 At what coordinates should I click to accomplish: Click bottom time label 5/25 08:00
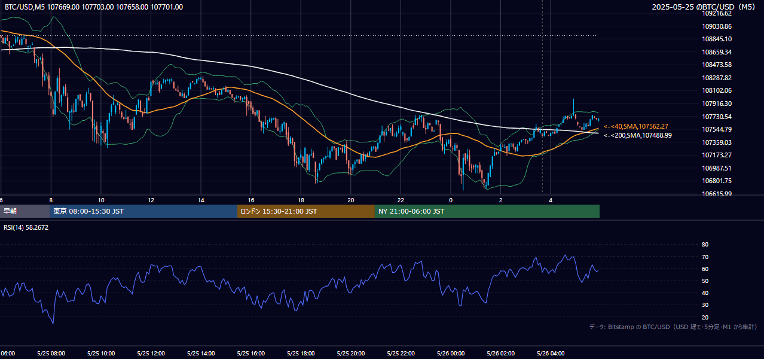[51, 354]
